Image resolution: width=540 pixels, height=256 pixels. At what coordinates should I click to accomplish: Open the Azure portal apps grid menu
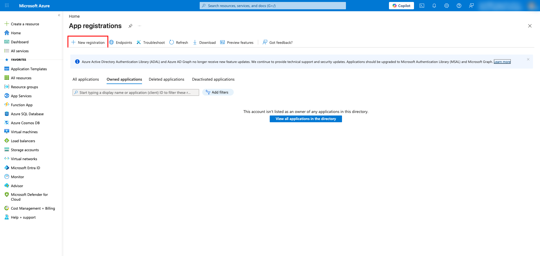(7, 6)
